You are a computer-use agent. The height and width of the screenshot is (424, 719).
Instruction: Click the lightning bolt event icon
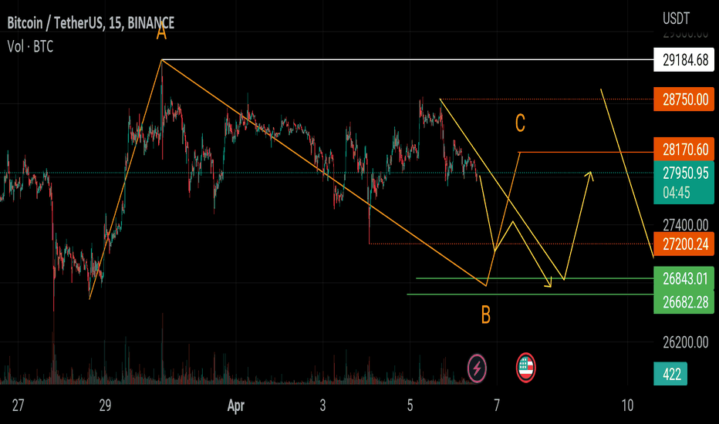coord(477,368)
